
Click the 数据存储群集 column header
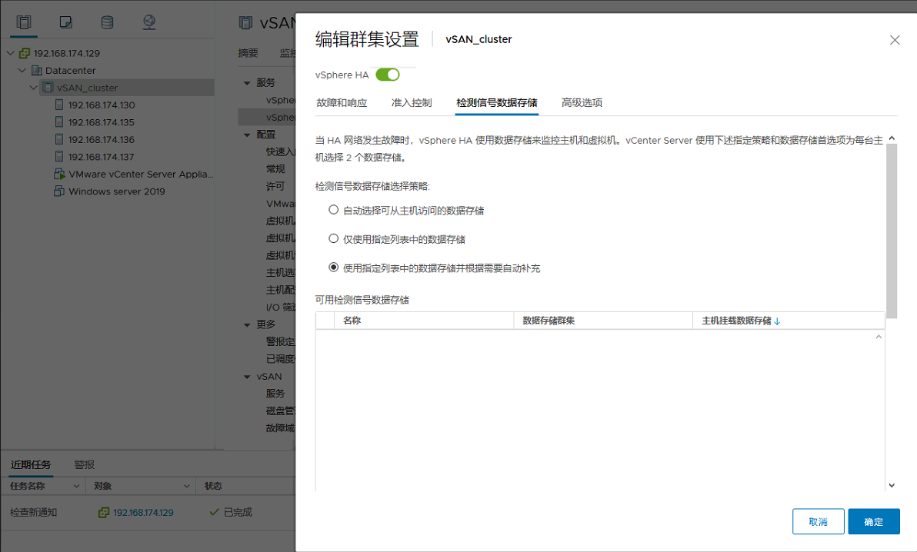click(x=603, y=321)
